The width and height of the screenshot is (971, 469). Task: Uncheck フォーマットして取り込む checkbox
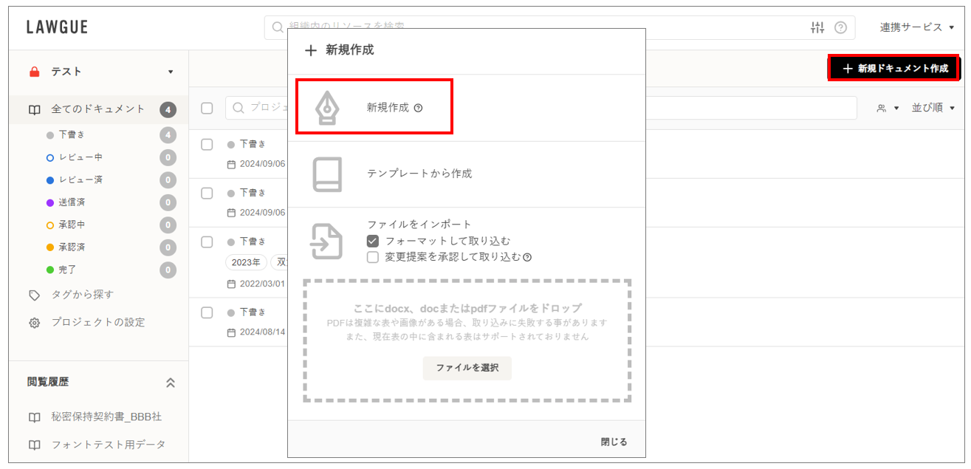coord(373,241)
